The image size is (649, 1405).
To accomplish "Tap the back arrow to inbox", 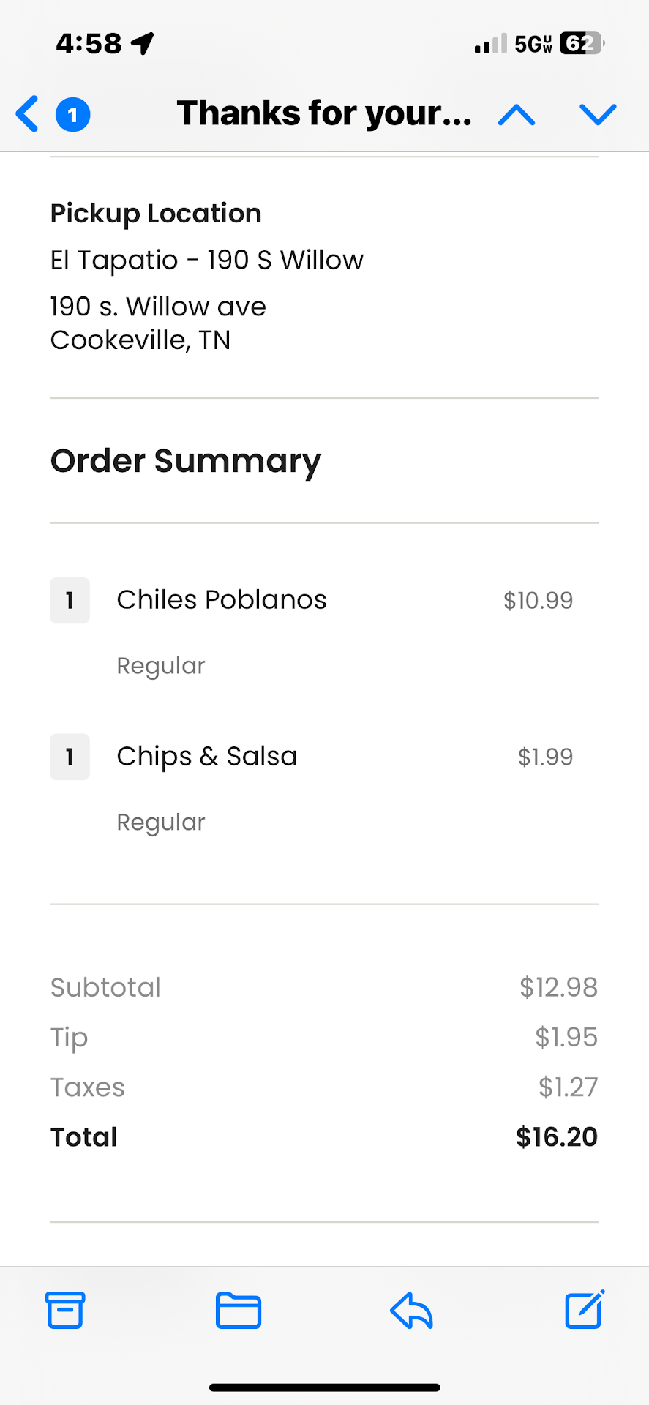I will pyautogui.click(x=27, y=114).
